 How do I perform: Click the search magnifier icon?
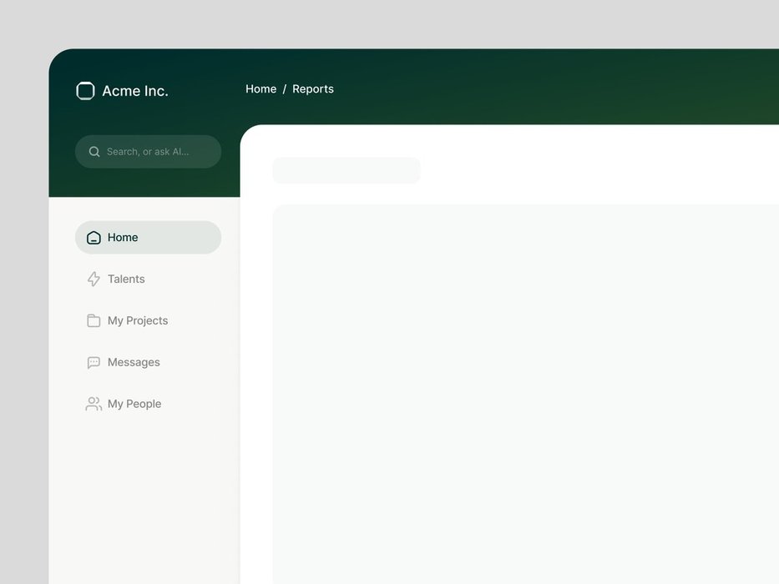point(94,152)
